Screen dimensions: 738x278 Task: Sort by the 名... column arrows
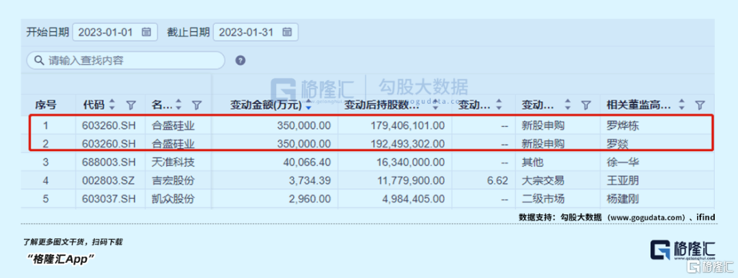pyautogui.click(x=178, y=105)
